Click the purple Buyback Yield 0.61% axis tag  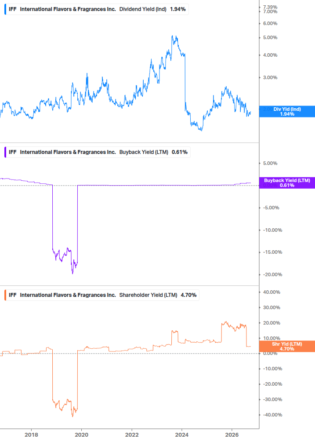[287, 183]
